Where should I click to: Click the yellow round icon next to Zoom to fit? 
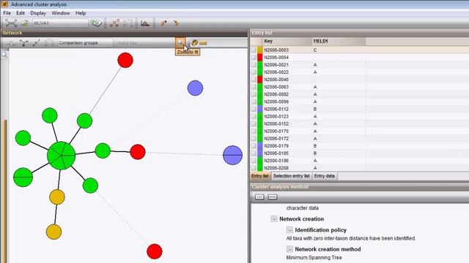pyautogui.click(x=194, y=43)
